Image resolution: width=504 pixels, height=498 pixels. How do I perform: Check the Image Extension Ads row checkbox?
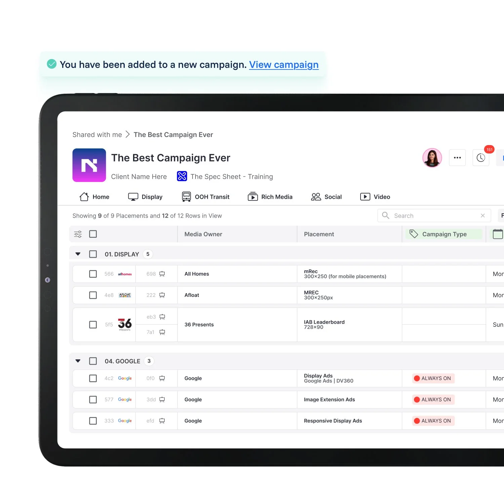tap(93, 400)
